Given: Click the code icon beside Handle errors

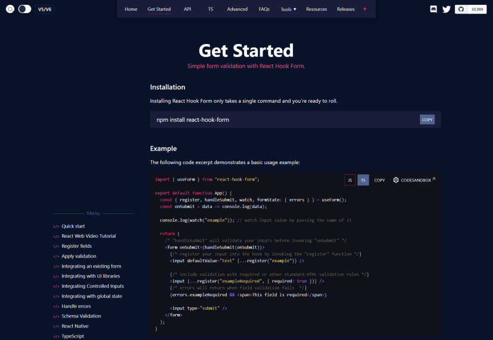Looking at the screenshot, I should point(57,306).
